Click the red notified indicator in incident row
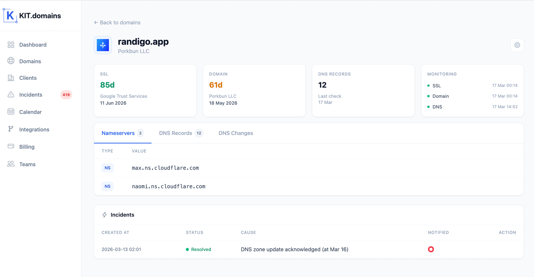 tap(431, 249)
